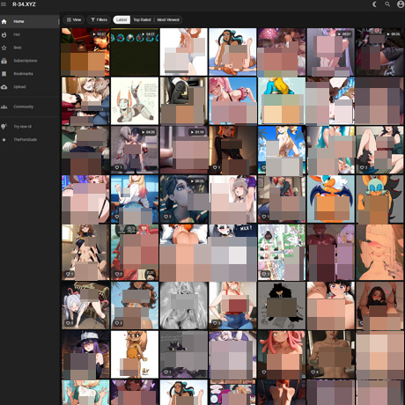Go to the Home sidebar item
405x405 pixels.
tap(29, 21)
